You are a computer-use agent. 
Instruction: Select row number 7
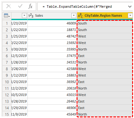point(7,62)
